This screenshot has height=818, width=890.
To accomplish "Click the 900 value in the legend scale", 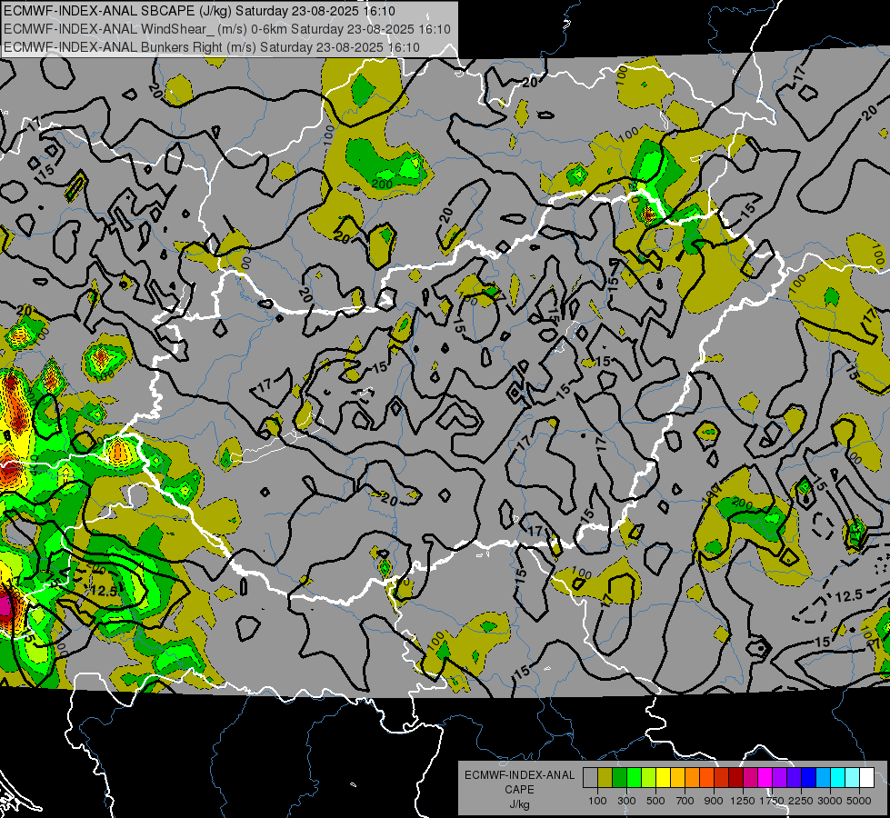I will [714, 801].
